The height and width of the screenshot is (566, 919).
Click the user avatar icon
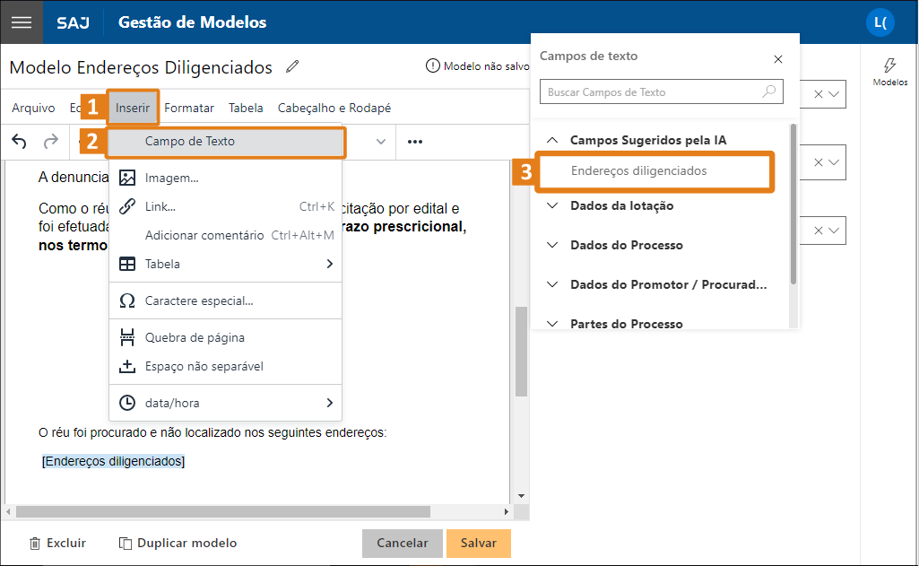coord(880,22)
